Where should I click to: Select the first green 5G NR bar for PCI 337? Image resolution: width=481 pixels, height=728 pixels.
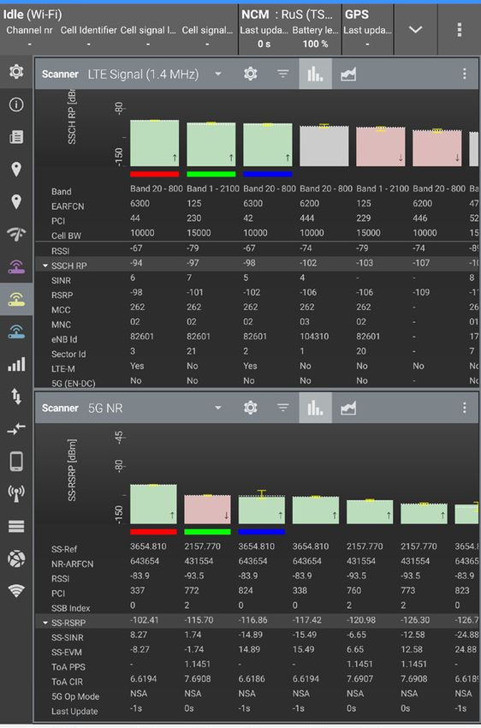(x=153, y=504)
